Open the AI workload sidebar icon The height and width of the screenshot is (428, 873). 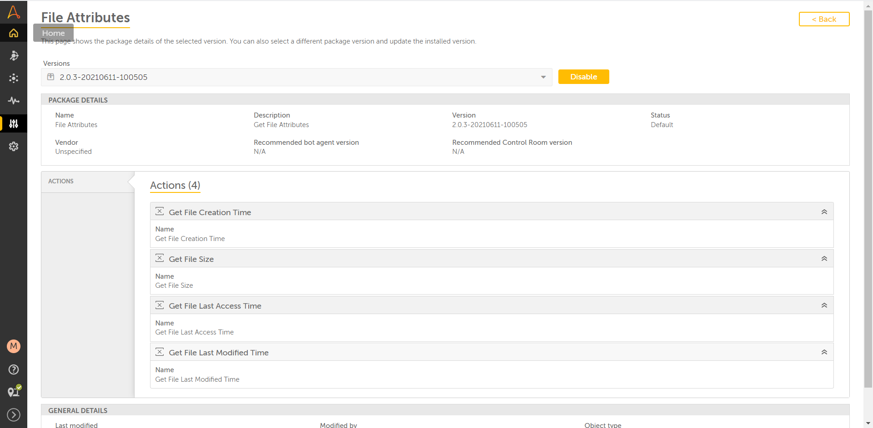pos(14,78)
